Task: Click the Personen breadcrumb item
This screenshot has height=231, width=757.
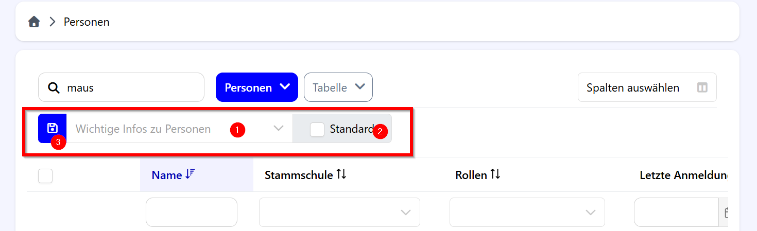Action: coord(87,22)
